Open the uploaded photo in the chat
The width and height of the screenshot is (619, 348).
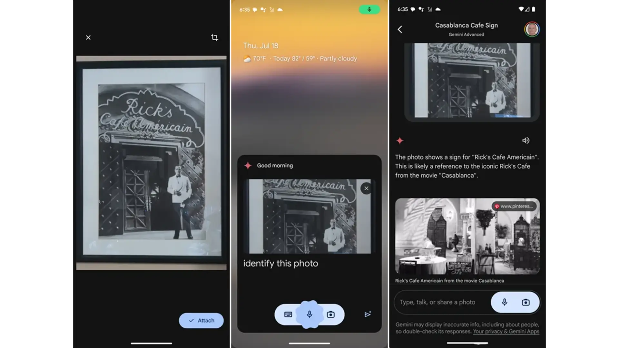click(x=472, y=82)
